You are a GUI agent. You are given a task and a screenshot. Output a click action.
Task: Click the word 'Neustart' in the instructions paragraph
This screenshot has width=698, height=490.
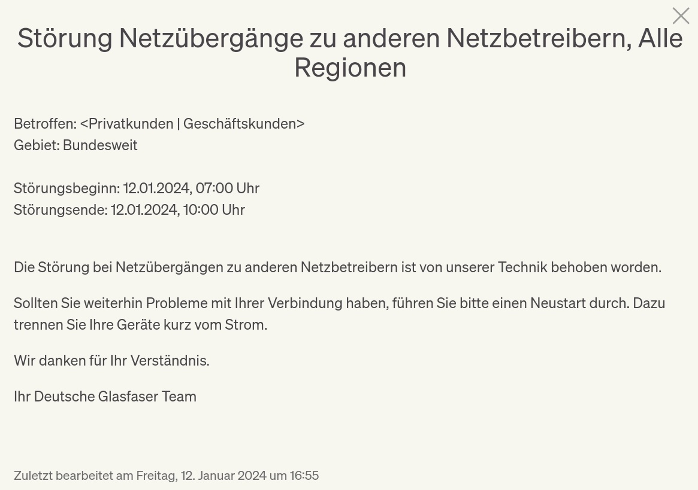point(558,303)
